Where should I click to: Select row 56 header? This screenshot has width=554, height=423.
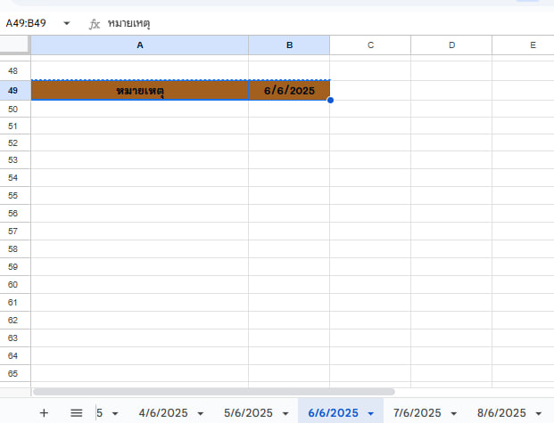coord(15,213)
